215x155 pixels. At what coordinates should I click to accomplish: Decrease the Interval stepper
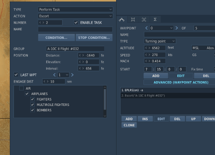[80, 68]
